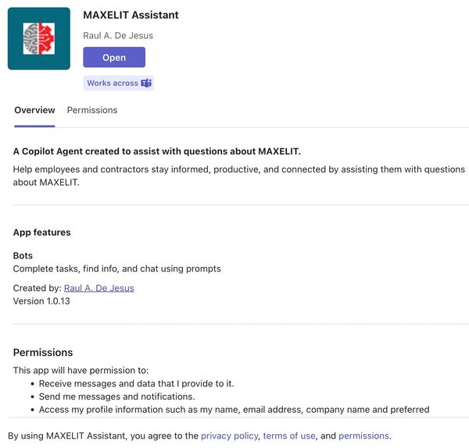The width and height of the screenshot is (469, 448).
Task: Click the 'Access my profile information' permission item
Action: coord(234,410)
